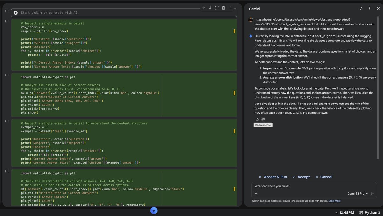Close the Gemini panel

tap(378, 9)
